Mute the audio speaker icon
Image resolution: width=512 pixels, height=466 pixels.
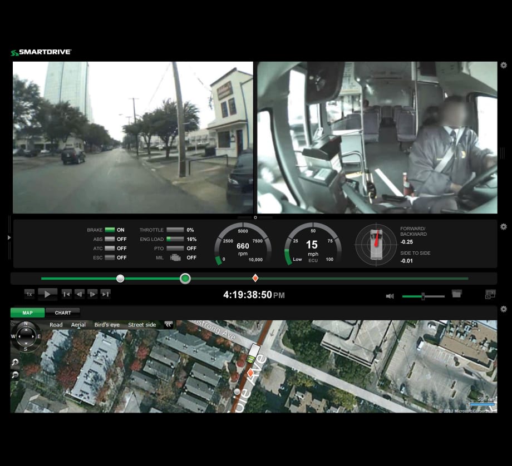click(390, 295)
